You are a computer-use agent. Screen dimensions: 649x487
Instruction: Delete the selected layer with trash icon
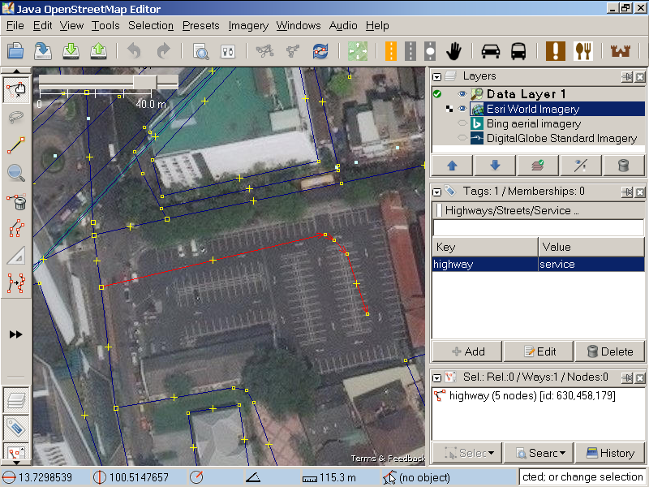(x=623, y=166)
